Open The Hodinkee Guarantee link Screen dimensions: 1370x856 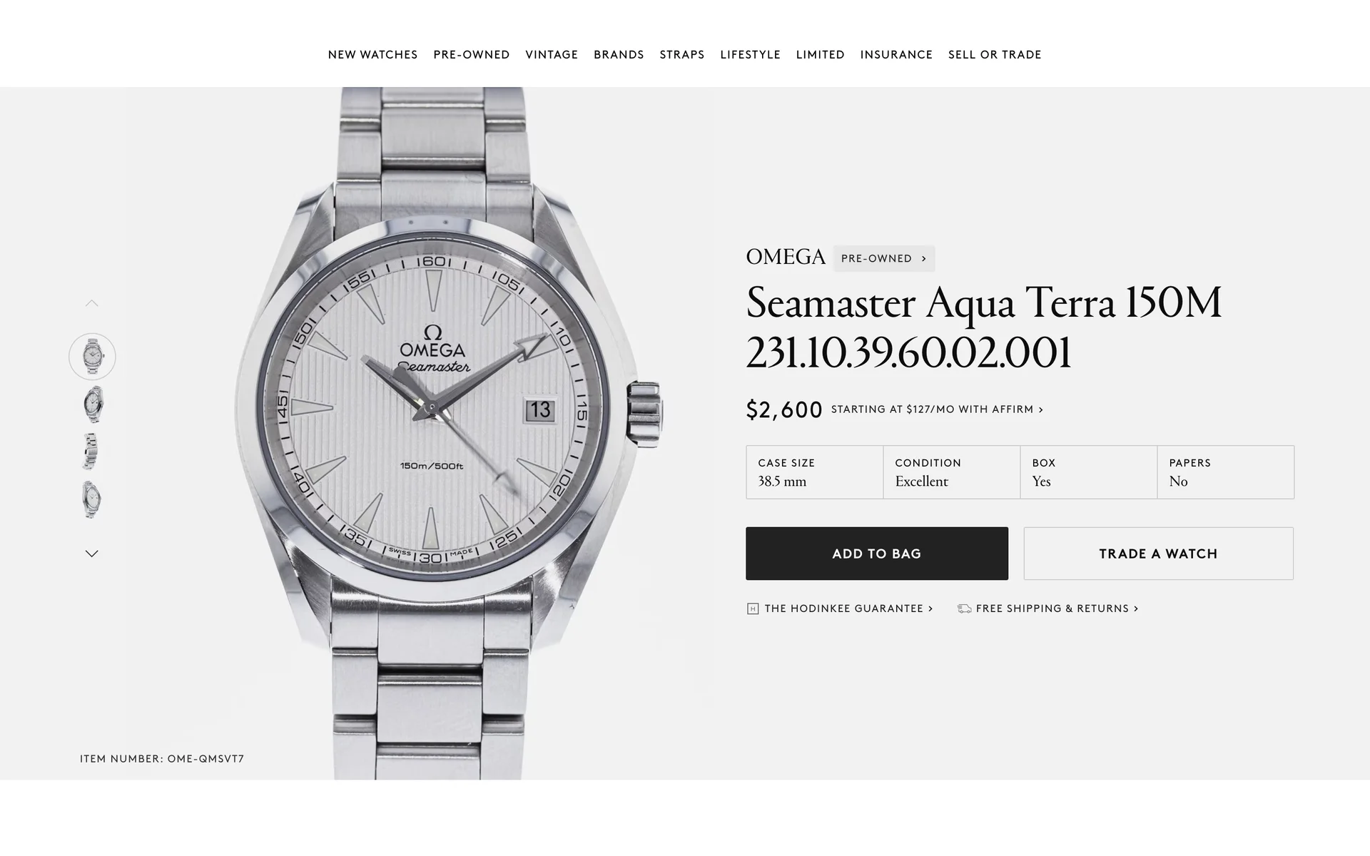[848, 608]
